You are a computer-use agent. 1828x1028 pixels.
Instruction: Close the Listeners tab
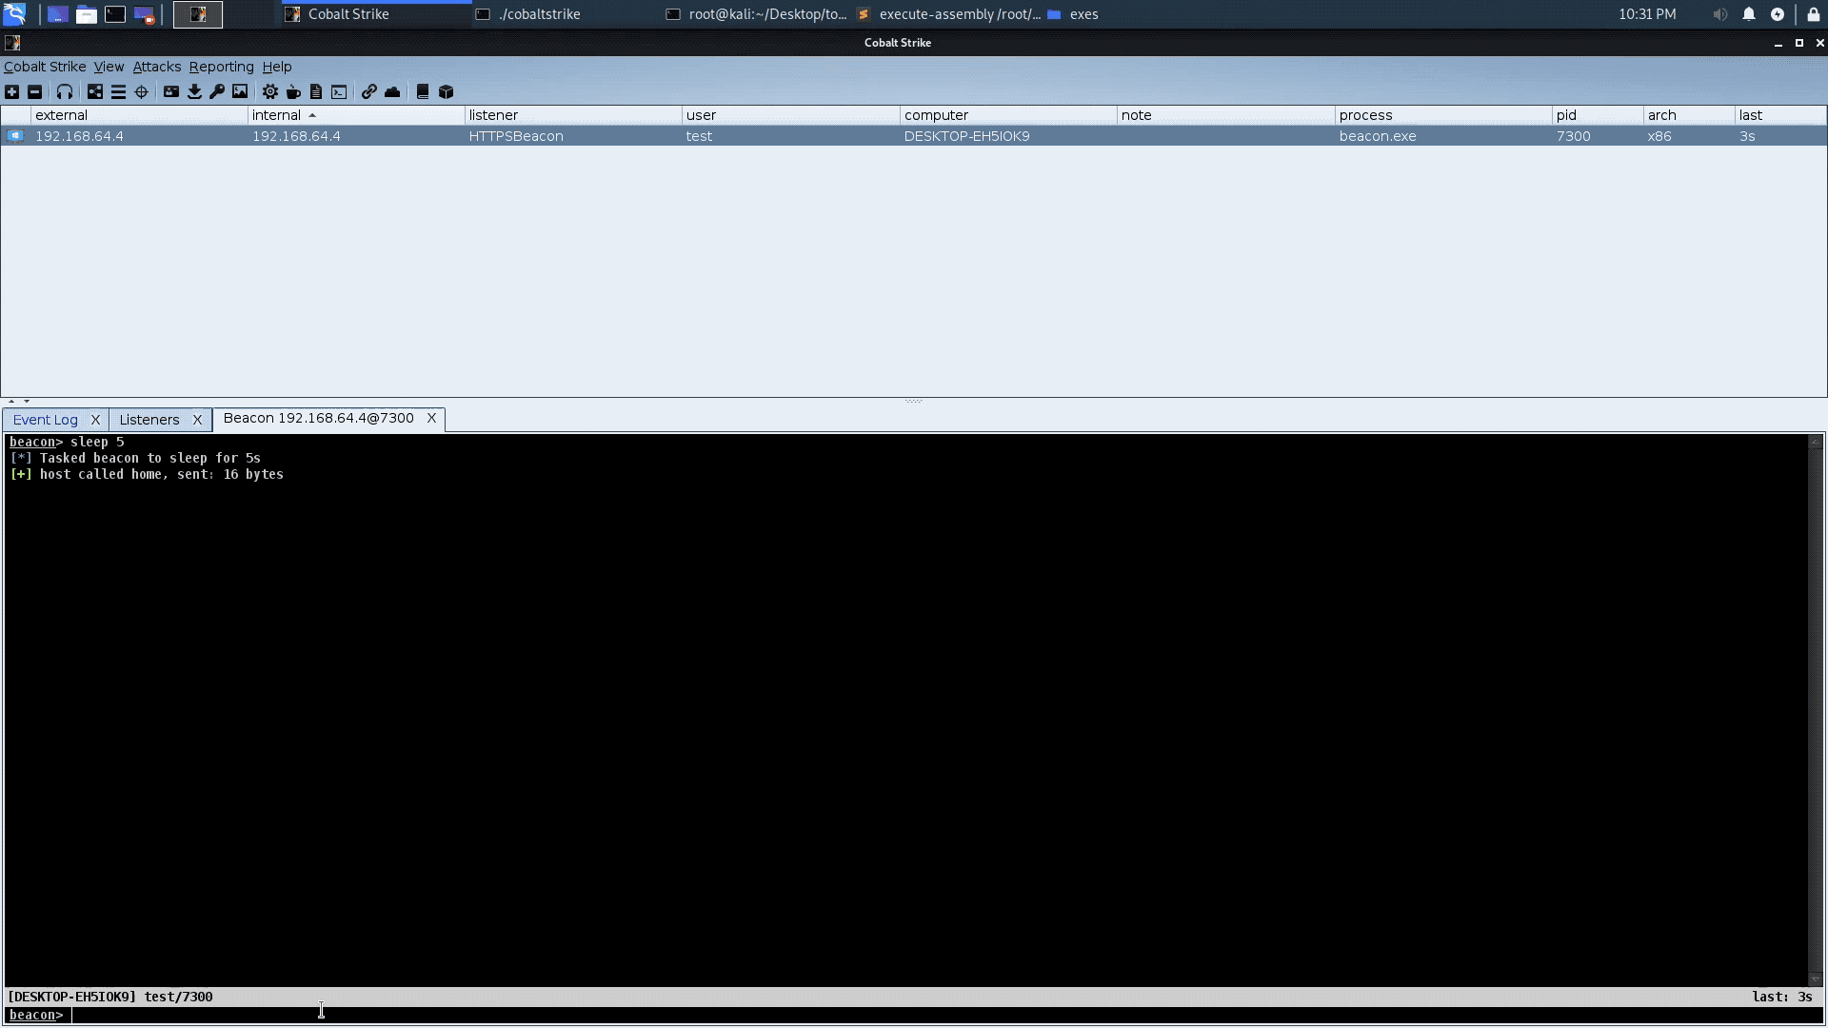coord(197,420)
